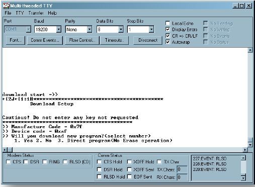This screenshot has width=255, height=187.
Task: Click the 'Will you download new program?' line
Action: click(x=76, y=136)
